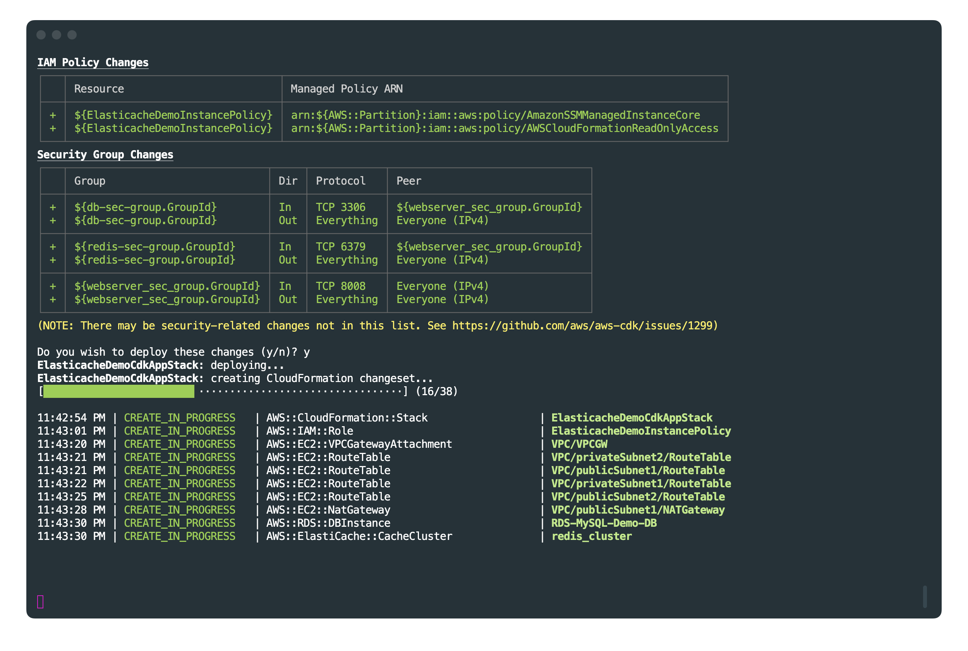Image resolution: width=968 pixels, height=651 pixels.
Task: Click the AWS::ElastiCache::CacheCluster resource type
Action: point(359,536)
